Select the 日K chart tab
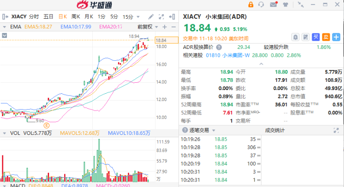344x187 pixels. (62, 16)
